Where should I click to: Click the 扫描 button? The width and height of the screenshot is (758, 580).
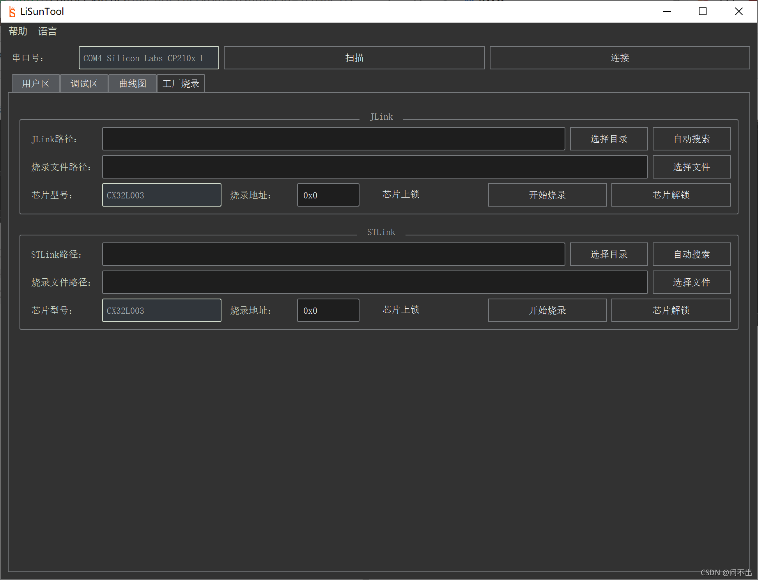pyautogui.click(x=354, y=58)
